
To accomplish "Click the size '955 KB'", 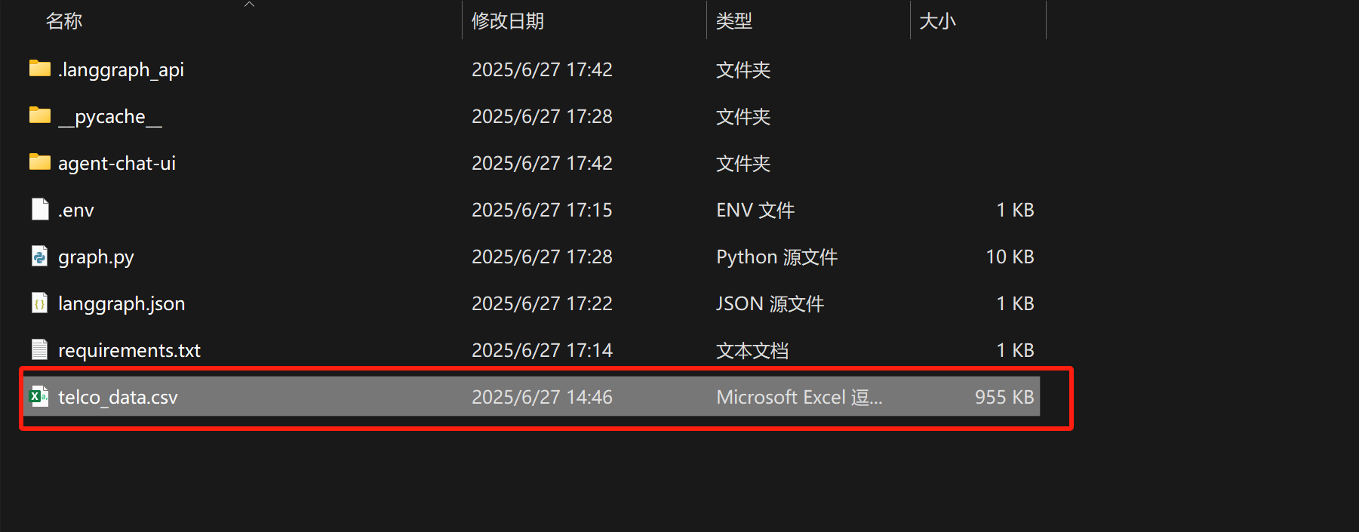I will pos(1004,397).
